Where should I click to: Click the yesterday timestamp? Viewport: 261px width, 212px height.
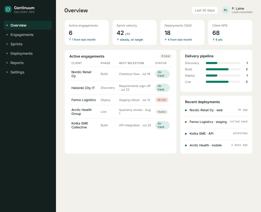pos(240,133)
